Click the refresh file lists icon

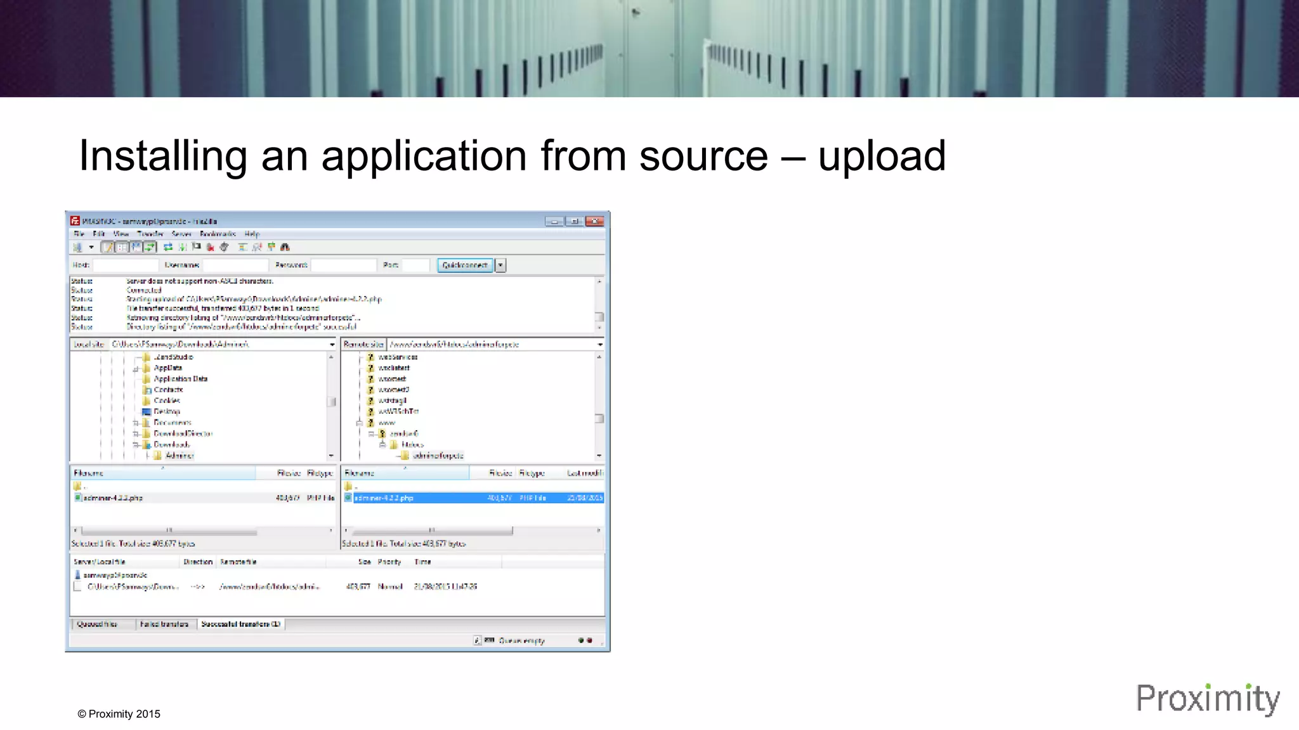click(168, 247)
